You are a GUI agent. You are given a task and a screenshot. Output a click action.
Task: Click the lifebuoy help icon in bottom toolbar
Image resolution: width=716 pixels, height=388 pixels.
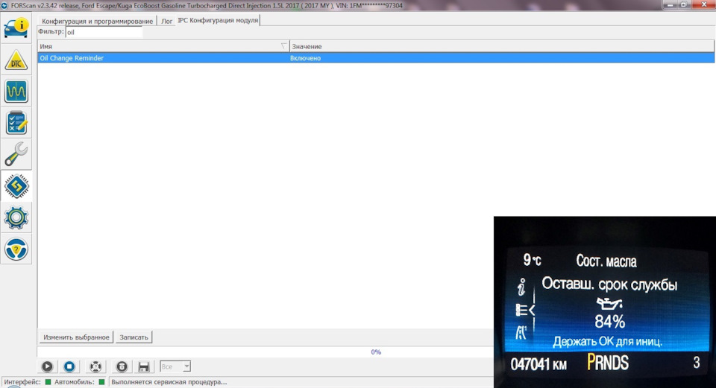coord(95,366)
